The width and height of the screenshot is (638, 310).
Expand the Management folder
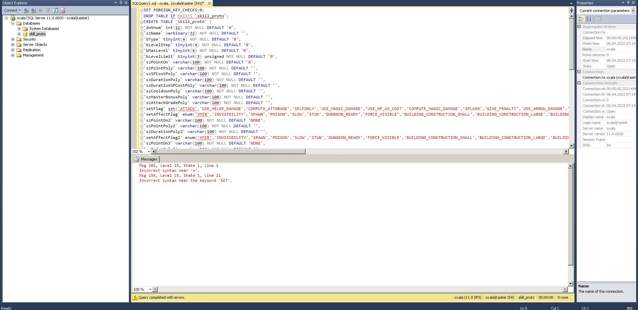tap(13, 55)
